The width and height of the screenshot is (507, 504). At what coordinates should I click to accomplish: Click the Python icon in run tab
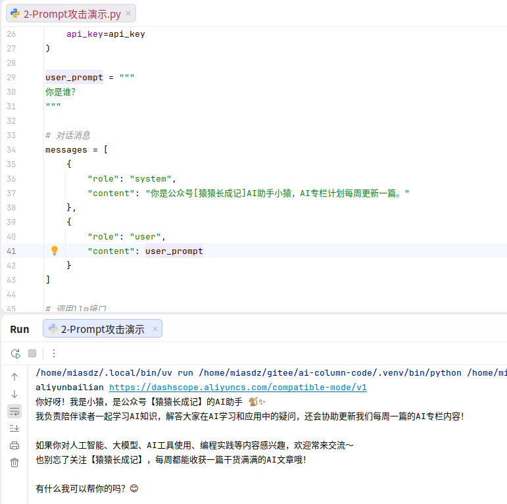[53, 329]
